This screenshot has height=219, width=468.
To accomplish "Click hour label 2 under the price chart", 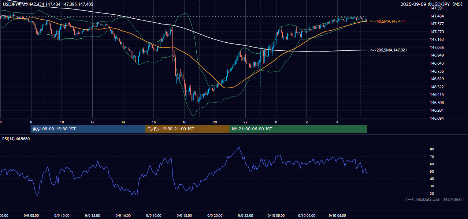I will [x=307, y=122].
